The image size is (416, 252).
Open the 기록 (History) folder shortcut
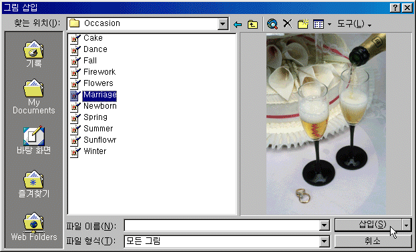tap(33, 54)
